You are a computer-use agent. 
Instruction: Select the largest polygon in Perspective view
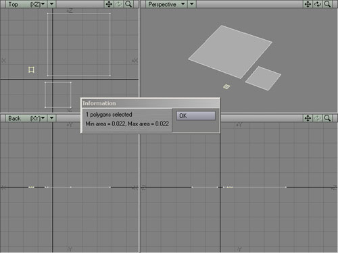(230, 52)
